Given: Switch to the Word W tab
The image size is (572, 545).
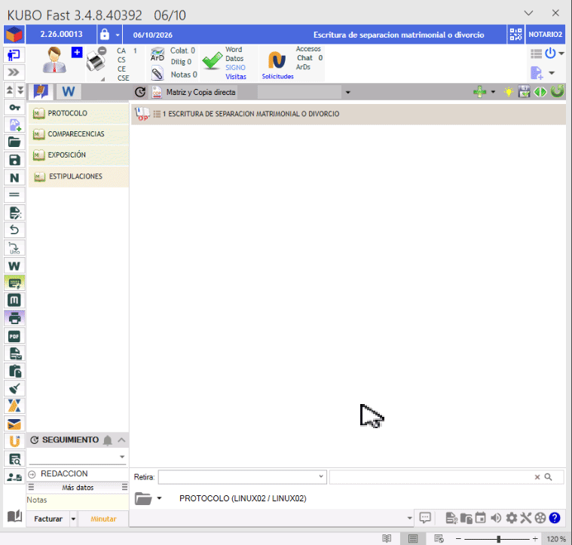Looking at the screenshot, I should [69, 91].
